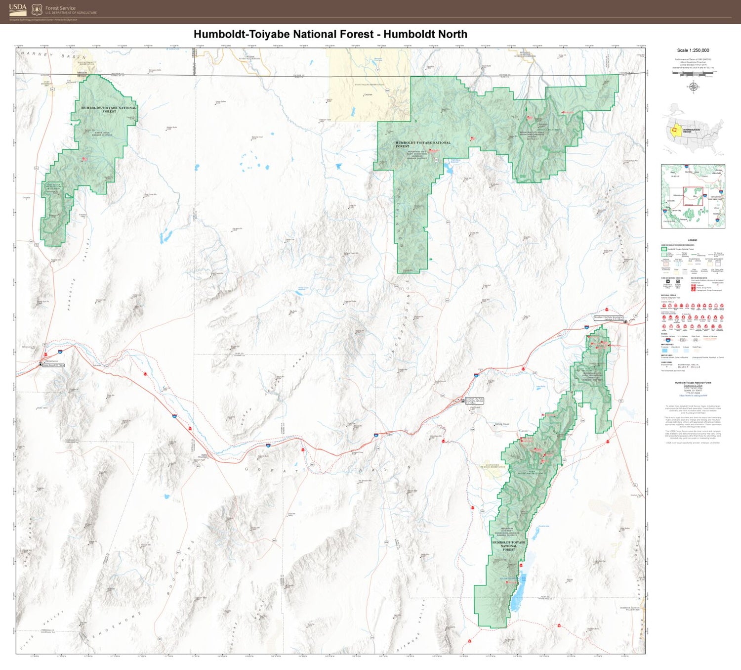Viewport: 741px width, 670px height.
Task: Click the Interstate Highway shield in the legend
Action: (x=668, y=340)
